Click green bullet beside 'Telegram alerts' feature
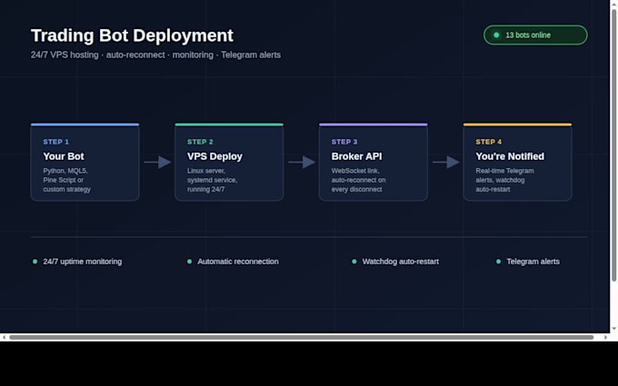 tap(499, 262)
